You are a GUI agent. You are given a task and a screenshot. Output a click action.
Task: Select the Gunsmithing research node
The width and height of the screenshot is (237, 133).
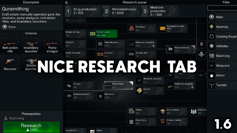click(118, 85)
